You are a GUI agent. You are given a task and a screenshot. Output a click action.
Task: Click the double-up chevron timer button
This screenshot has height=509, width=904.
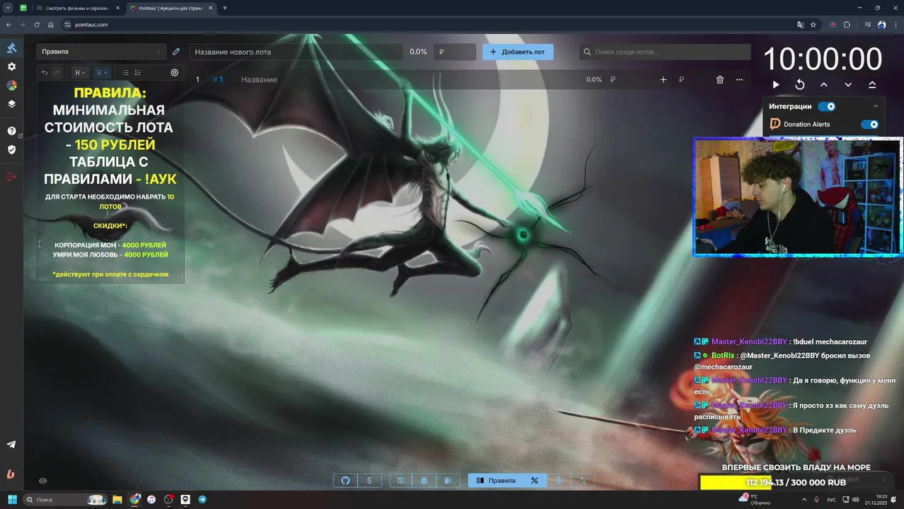[x=872, y=85]
